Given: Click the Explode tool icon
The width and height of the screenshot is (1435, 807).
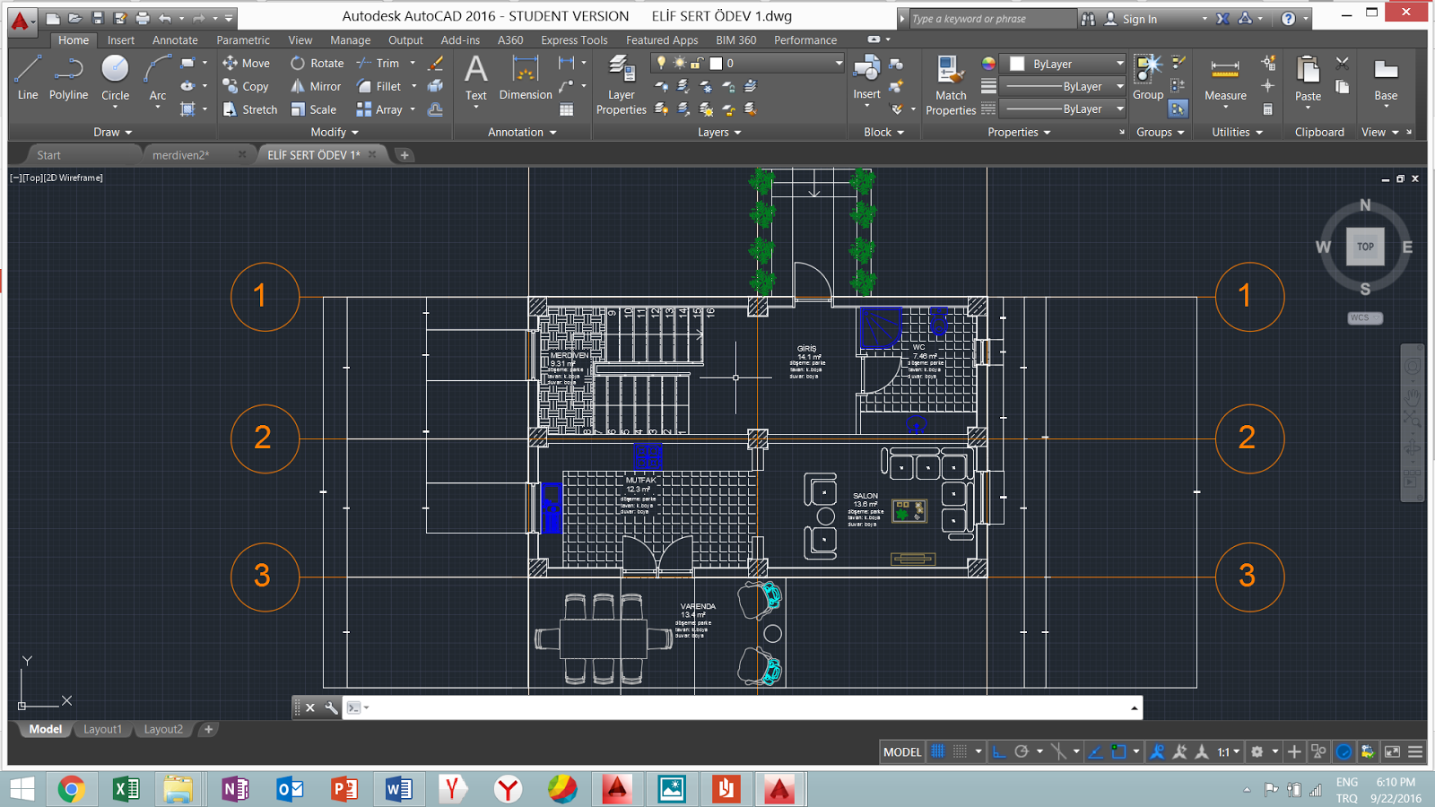Looking at the screenshot, I should click(436, 86).
